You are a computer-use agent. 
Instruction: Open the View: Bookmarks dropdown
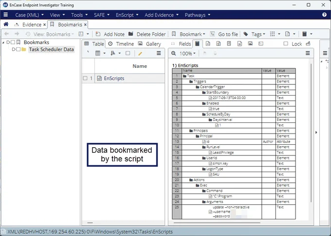[x=50, y=34]
